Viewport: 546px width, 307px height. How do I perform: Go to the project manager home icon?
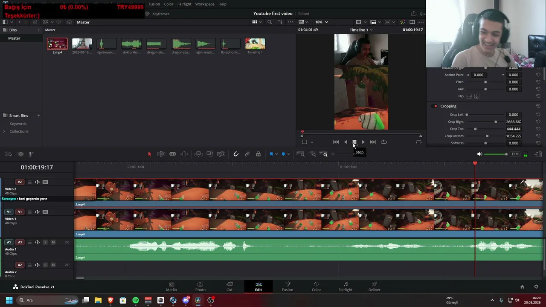click(522, 287)
